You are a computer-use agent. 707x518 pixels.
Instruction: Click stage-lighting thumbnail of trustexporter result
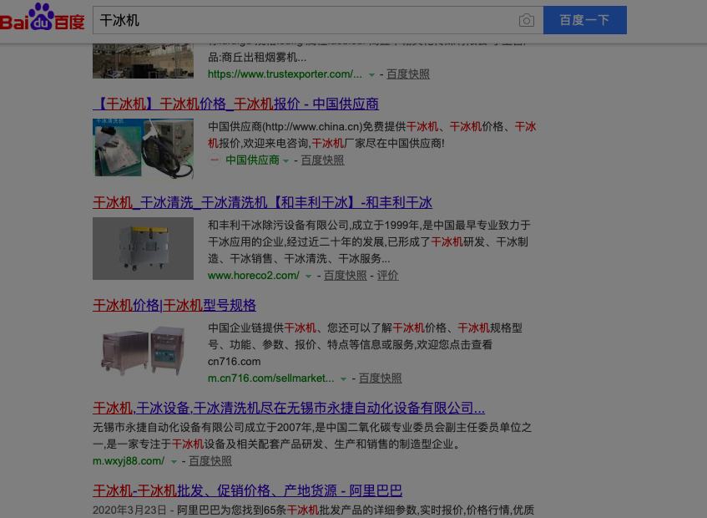click(x=143, y=61)
